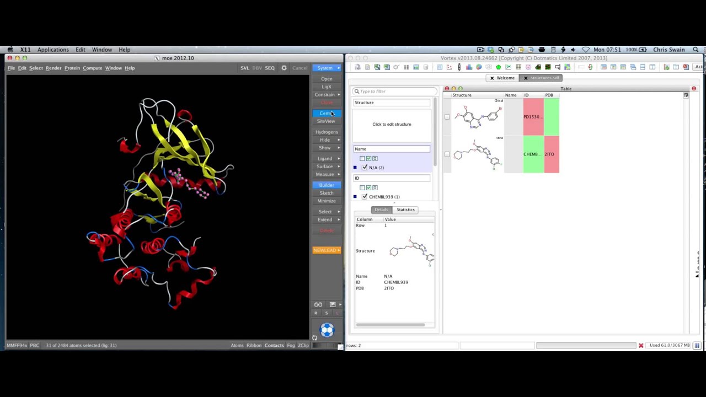Open the box plot icon in Vortex toolbar
The height and width of the screenshot is (397, 706).
pyautogui.click(x=459, y=67)
